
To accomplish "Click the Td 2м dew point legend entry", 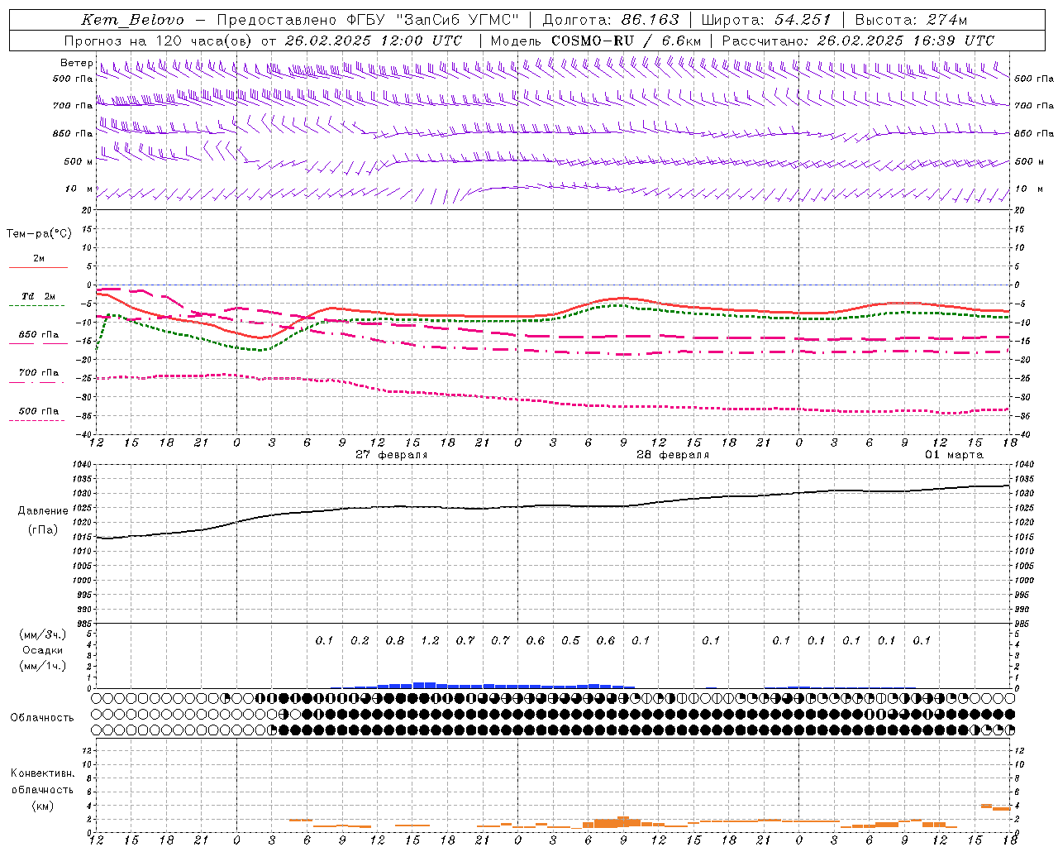I will [38, 296].
